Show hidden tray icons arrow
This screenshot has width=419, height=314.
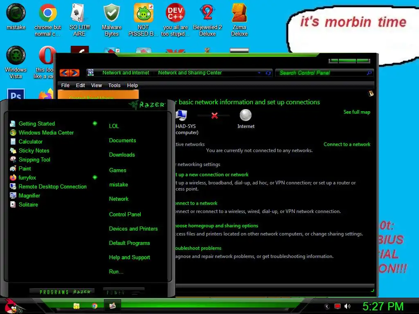coord(327,307)
